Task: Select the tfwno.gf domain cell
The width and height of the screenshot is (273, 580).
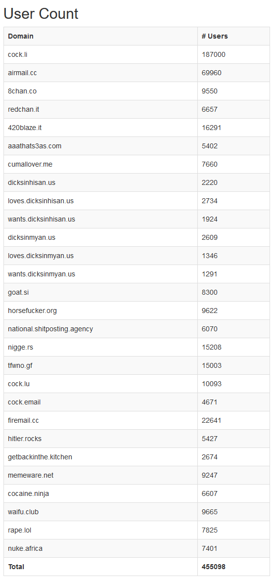Action: pyautogui.click(x=100, y=365)
